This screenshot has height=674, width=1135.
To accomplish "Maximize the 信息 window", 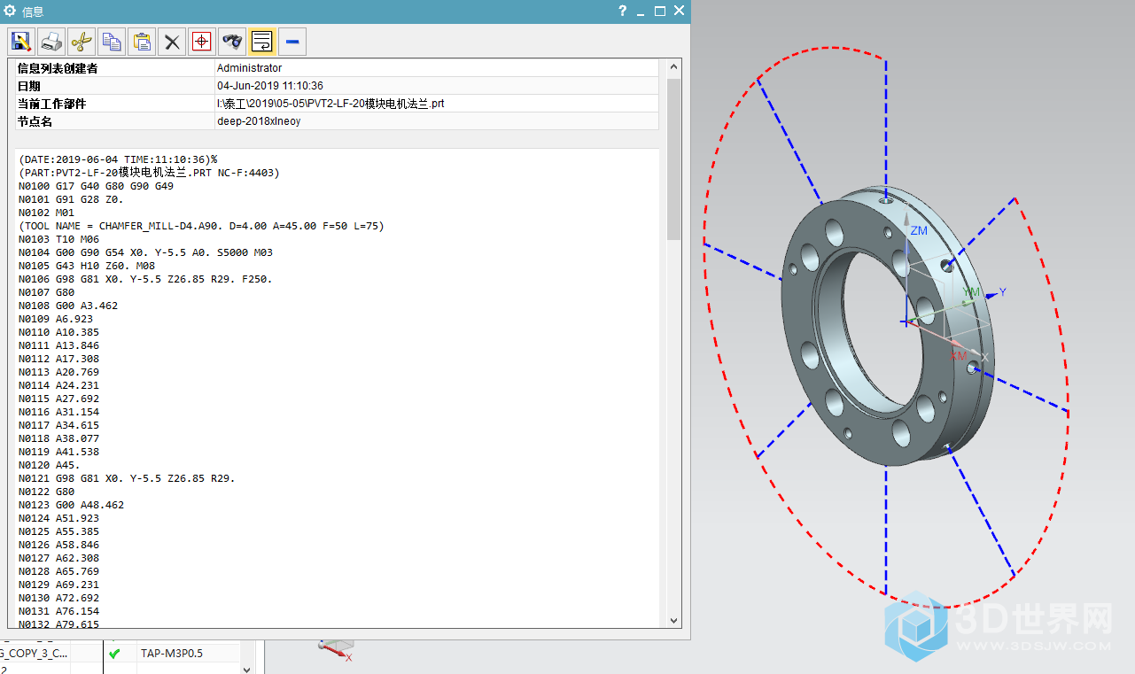I will pos(660,11).
